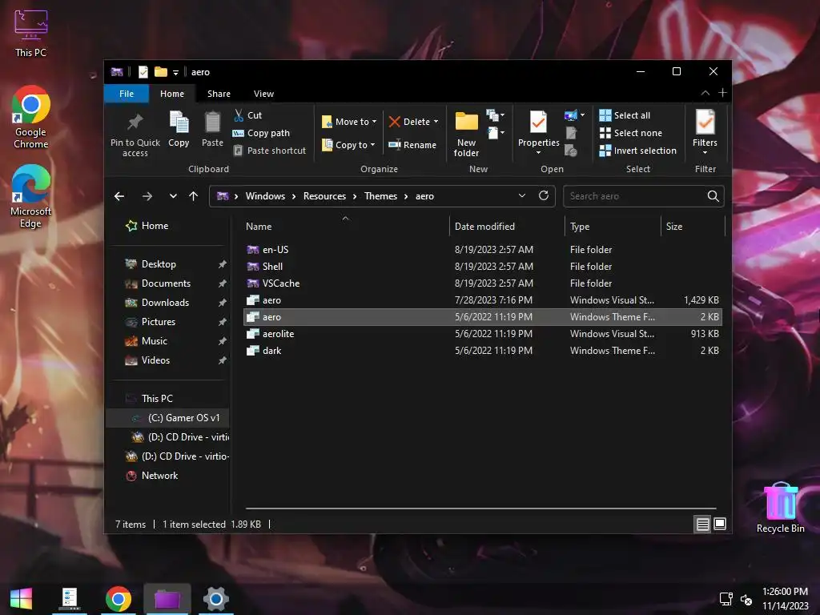Add a new tab with plus
This screenshot has width=820, height=615.
[723, 93]
